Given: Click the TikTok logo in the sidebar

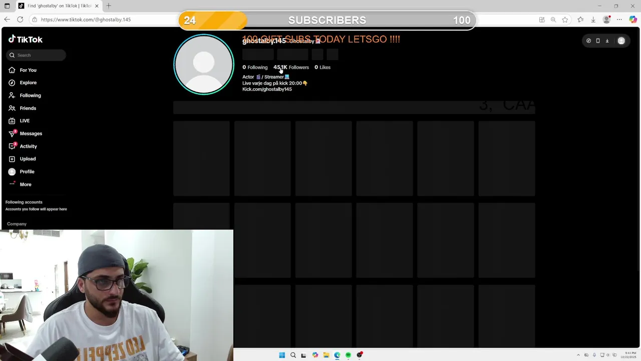Looking at the screenshot, I should (26, 39).
